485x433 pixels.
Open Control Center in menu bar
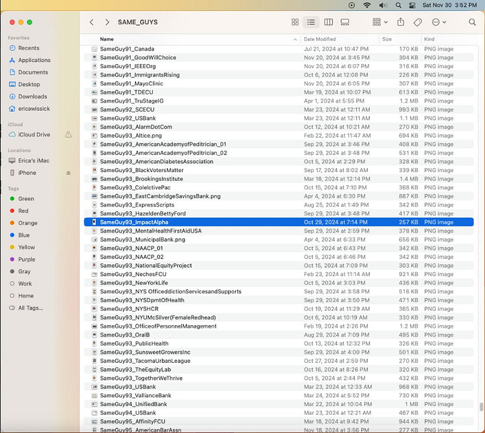coord(412,5)
